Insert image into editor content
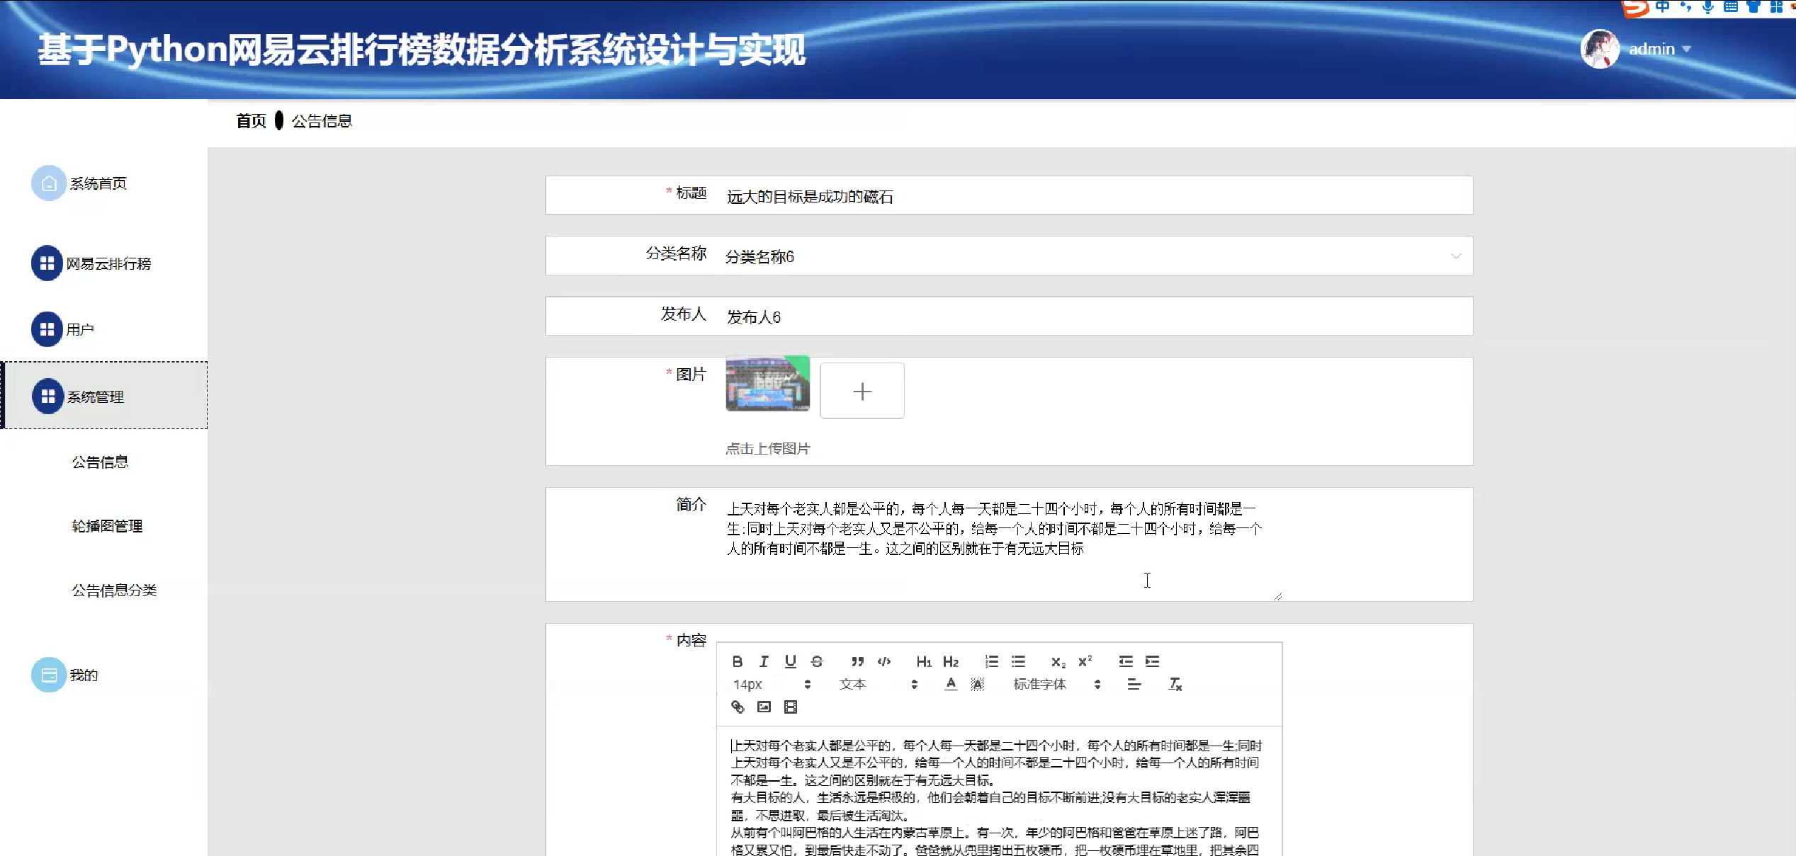Viewport: 1796px width, 856px height. [764, 707]
